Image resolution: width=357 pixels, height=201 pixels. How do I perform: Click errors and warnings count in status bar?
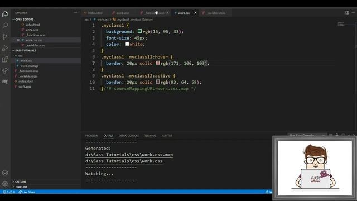click(9, 192)
